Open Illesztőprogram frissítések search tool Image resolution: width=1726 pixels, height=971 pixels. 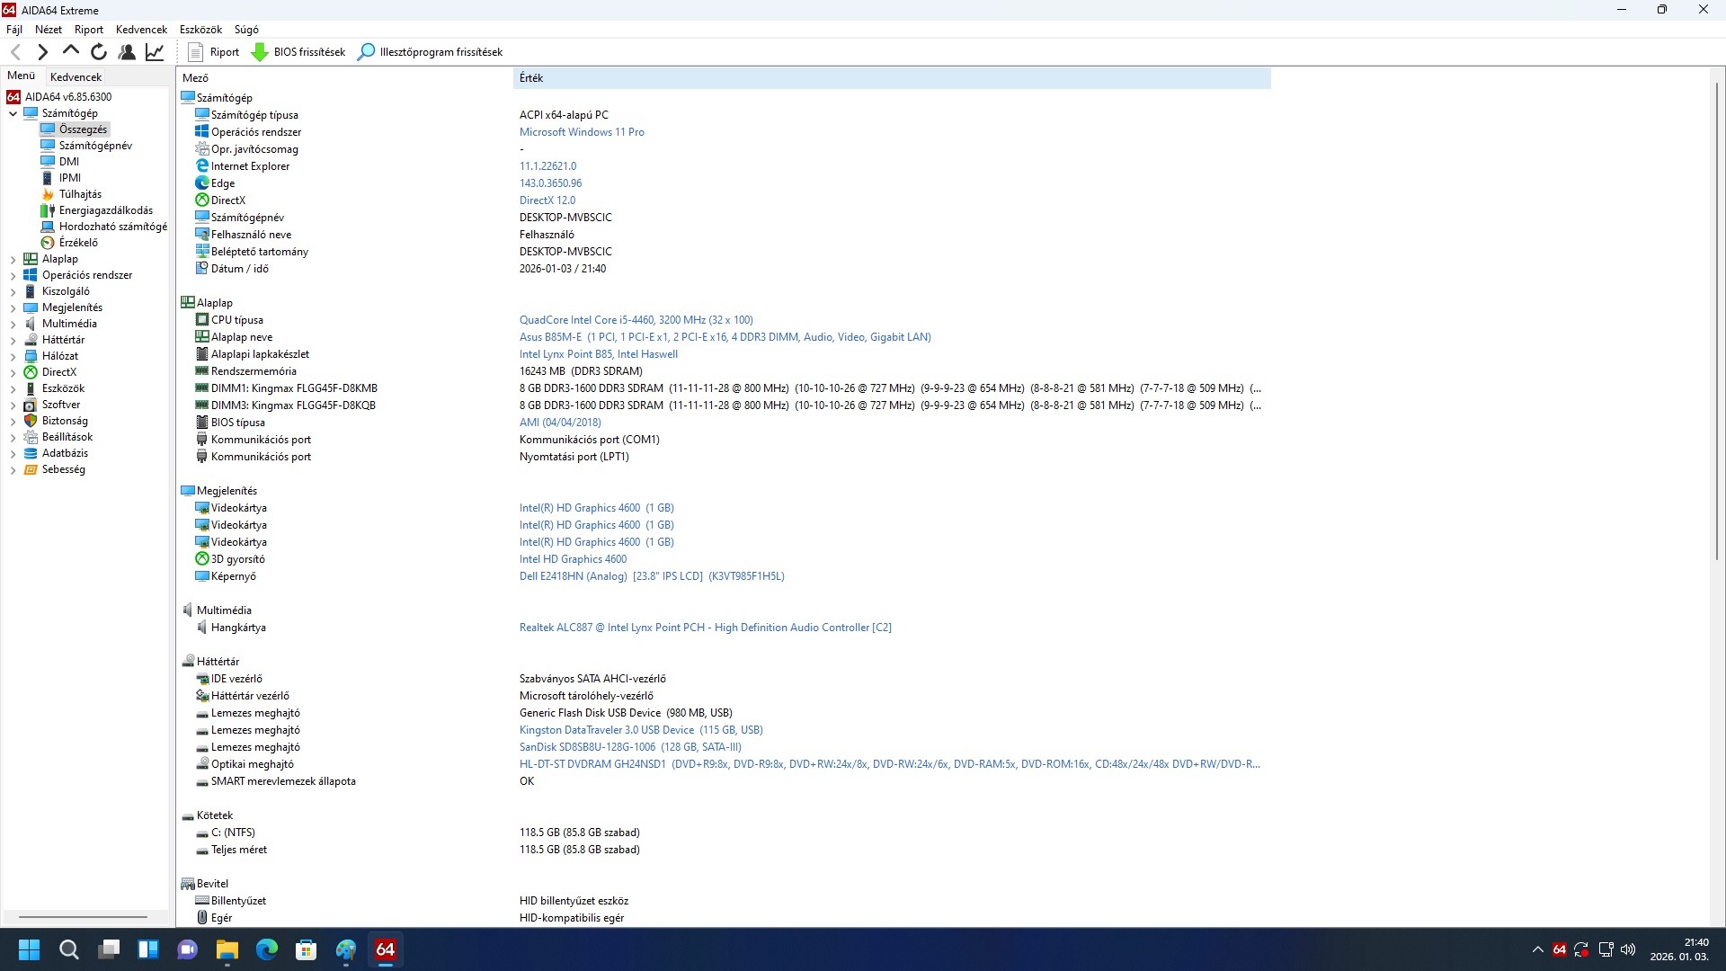(x=430, y=52)
